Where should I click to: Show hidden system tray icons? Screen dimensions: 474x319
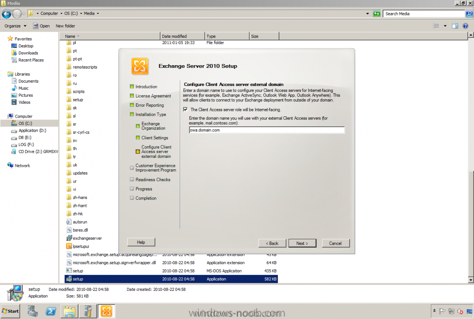click(x=434, y=311)
